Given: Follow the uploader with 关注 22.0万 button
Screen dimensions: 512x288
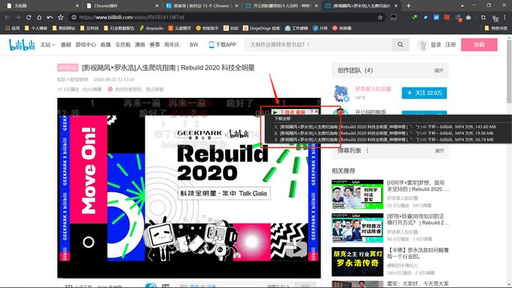Looking at the screenshot, I should pyautogui.click(x=424, y=93).
